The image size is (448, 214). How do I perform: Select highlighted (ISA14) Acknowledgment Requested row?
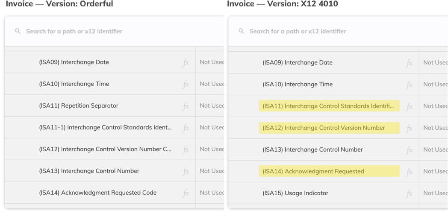click(x=329, y=171)
